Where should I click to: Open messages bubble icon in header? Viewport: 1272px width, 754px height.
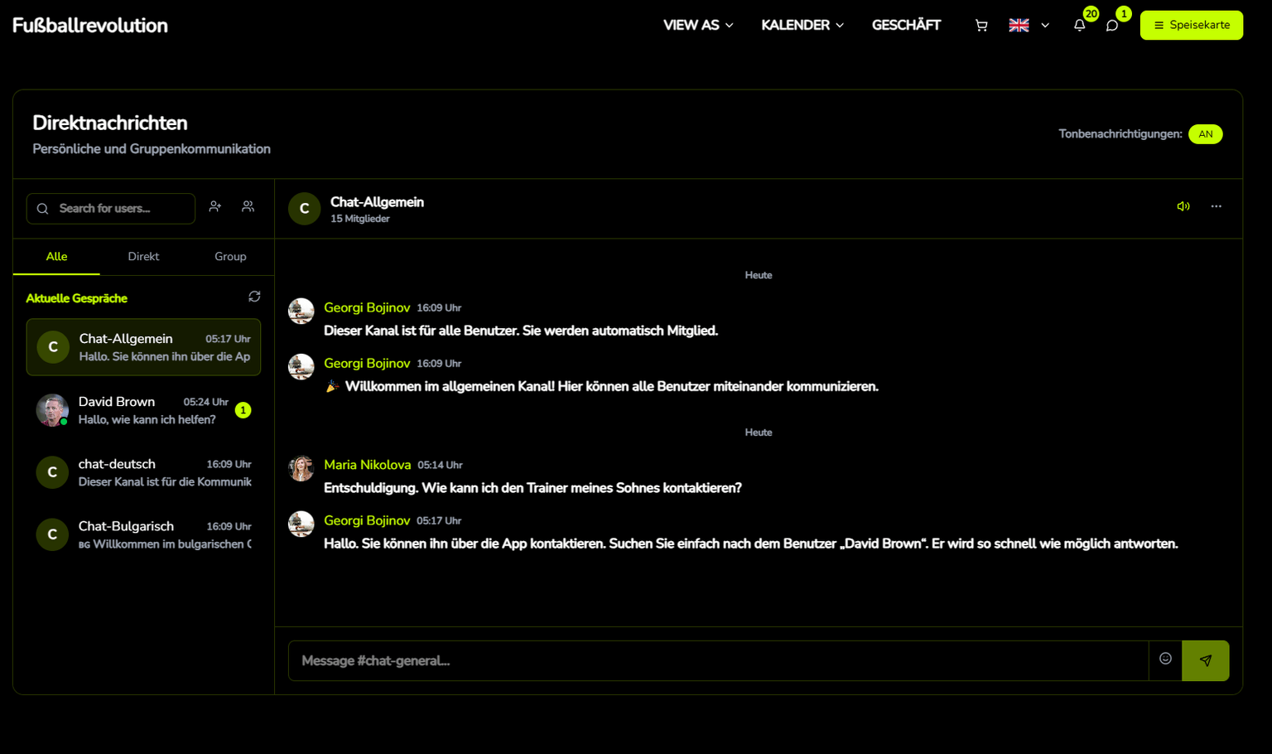point(1112,26)
